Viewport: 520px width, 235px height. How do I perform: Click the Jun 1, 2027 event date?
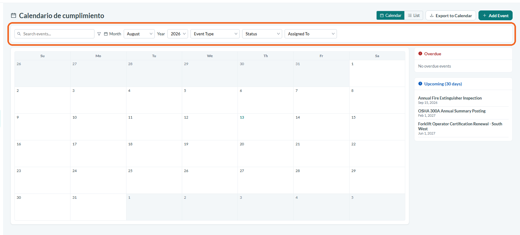click(427, 134)
